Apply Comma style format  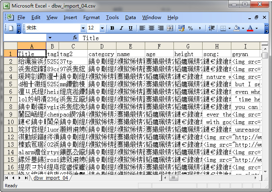(200, 28)
